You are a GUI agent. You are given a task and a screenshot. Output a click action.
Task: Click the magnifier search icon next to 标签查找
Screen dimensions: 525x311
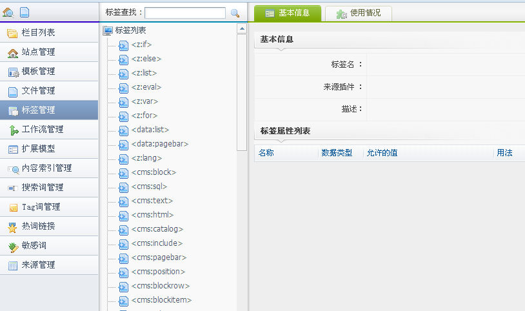(235, 13)
